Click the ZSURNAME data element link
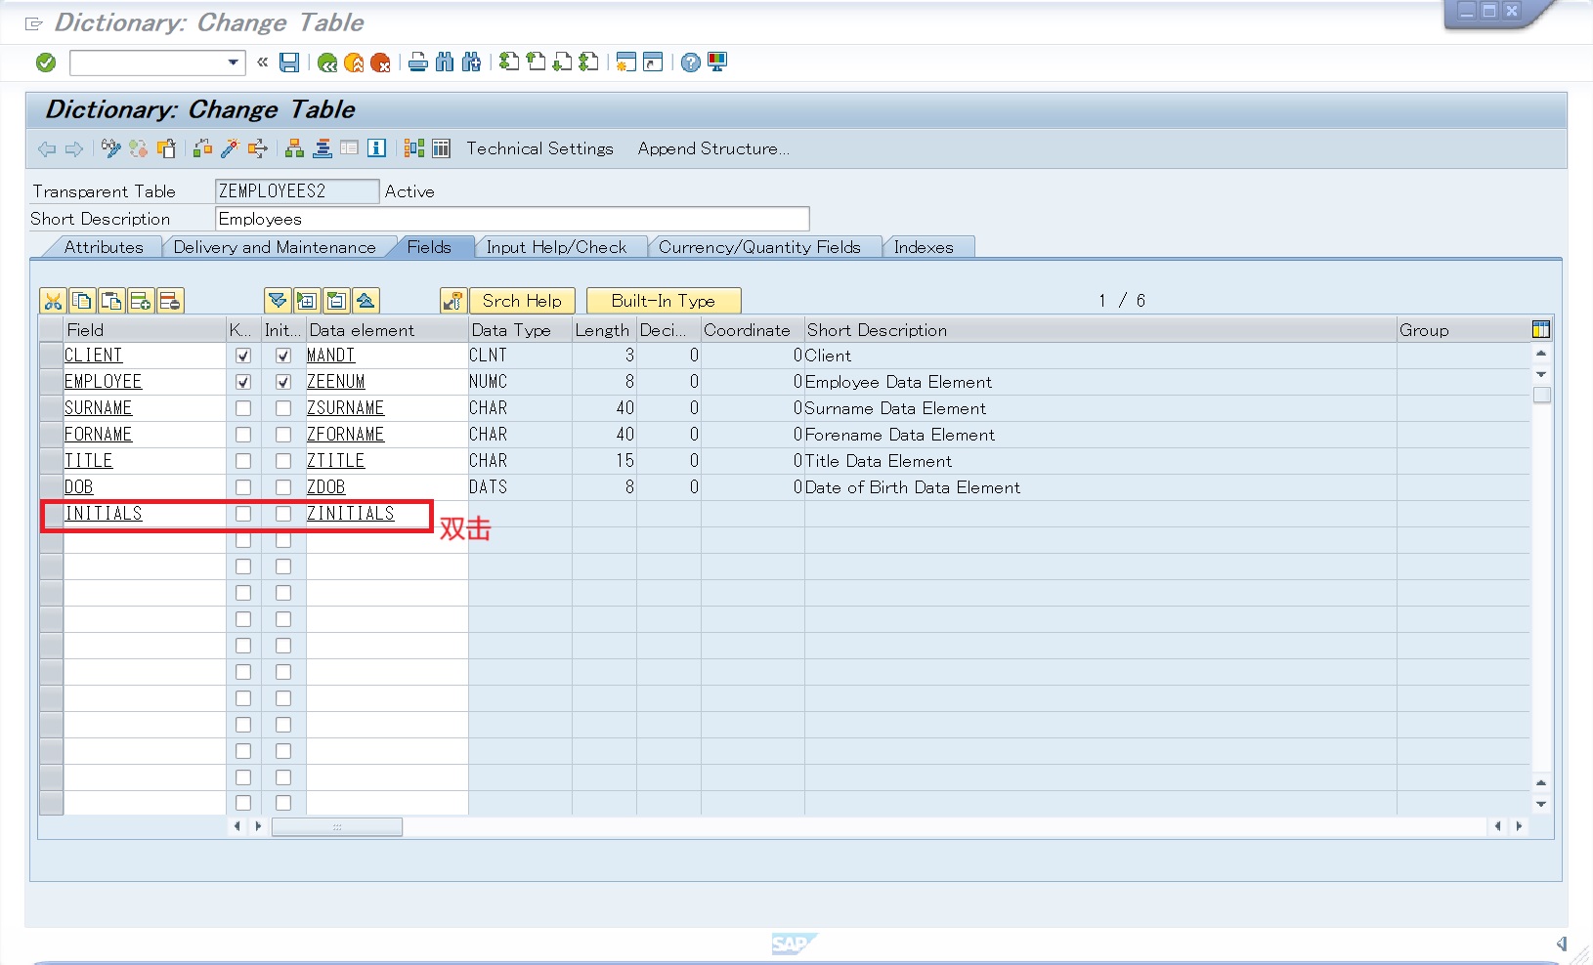Viewport: 1593px width, 965px height. [346, 408]
